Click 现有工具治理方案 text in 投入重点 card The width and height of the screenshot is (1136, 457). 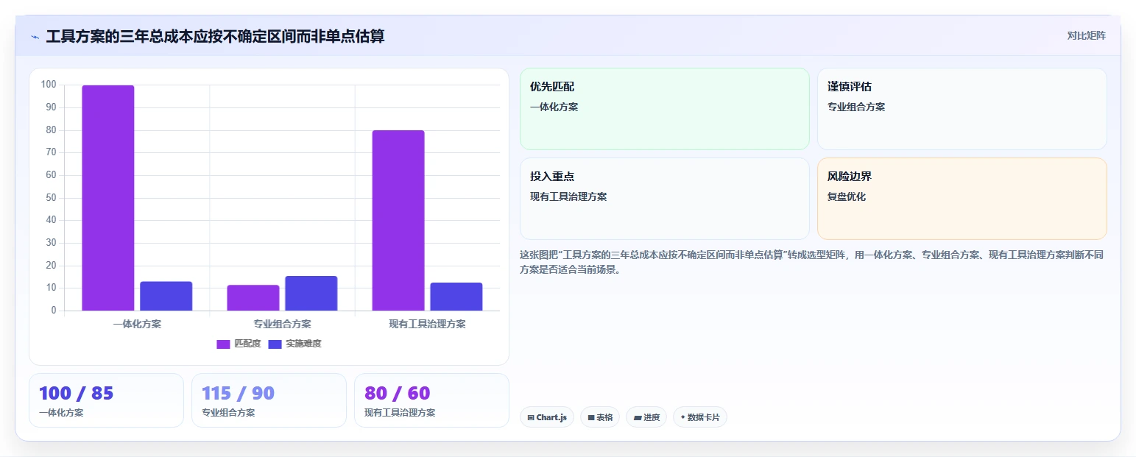coord(568,196)
